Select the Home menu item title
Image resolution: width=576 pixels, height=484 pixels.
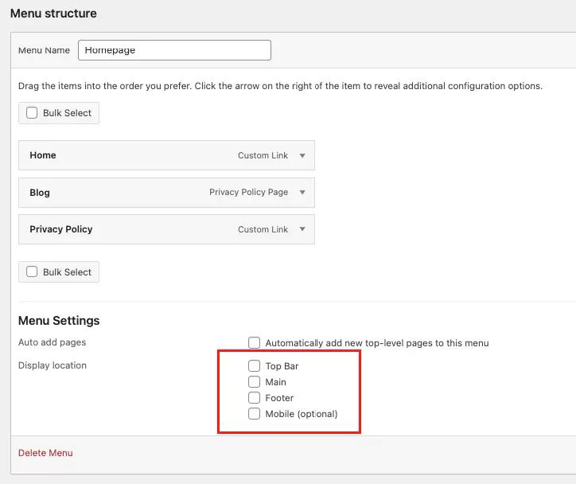pyautogui.click(x=43, y=155)
